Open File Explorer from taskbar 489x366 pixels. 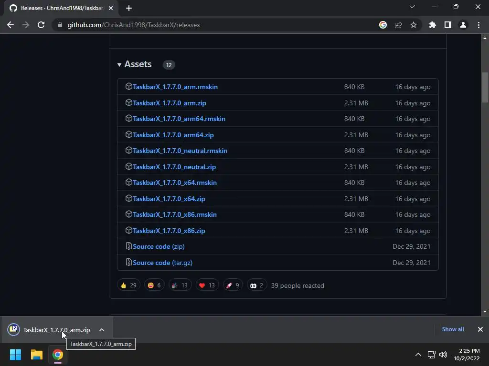(36, 355)
